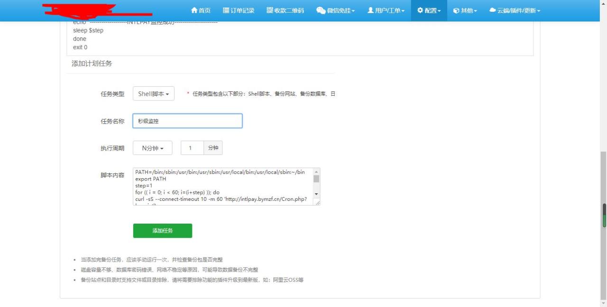The width and height of the screenshot is (607, 307).
Task: Open the Shell脚本 task type dropdown
Action: point(154,94)
